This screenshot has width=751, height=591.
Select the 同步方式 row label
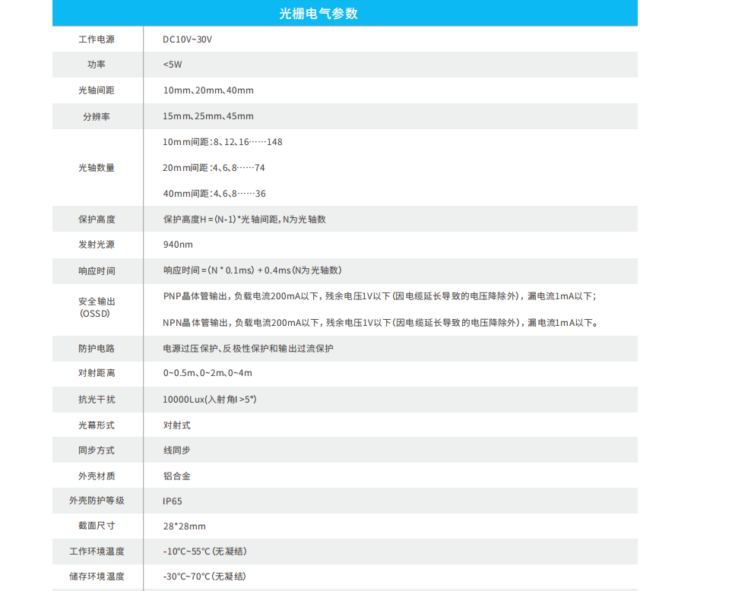tap(97, 450)
